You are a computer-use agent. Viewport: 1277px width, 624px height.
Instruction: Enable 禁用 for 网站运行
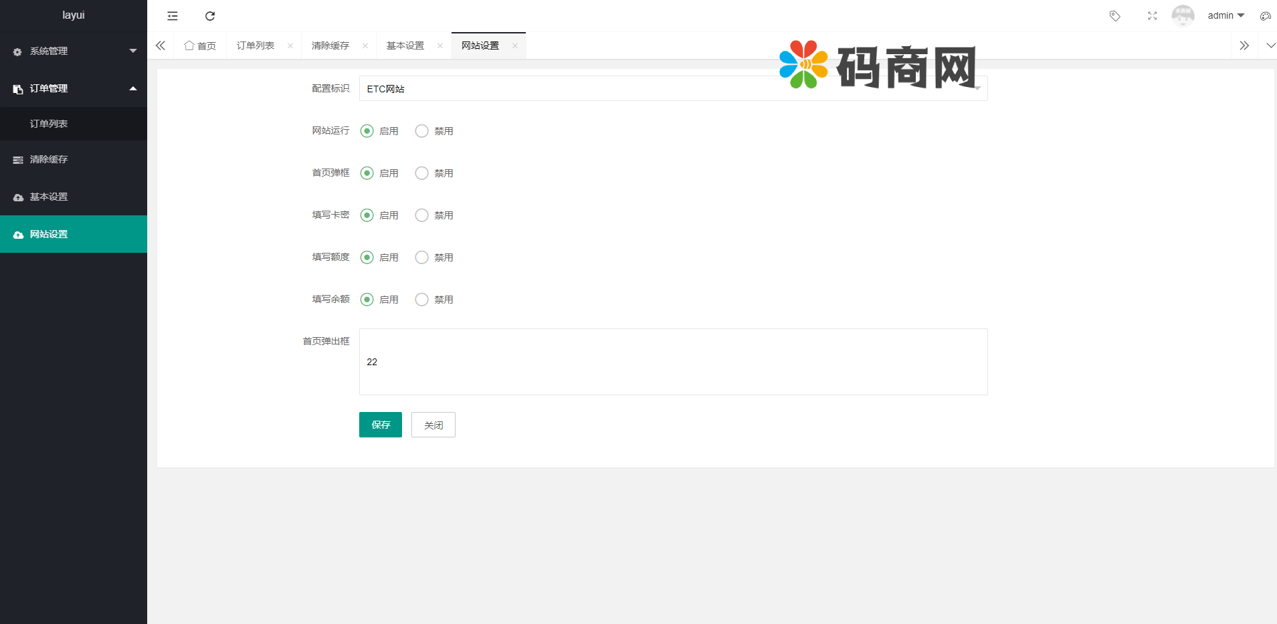click(421, 130)
